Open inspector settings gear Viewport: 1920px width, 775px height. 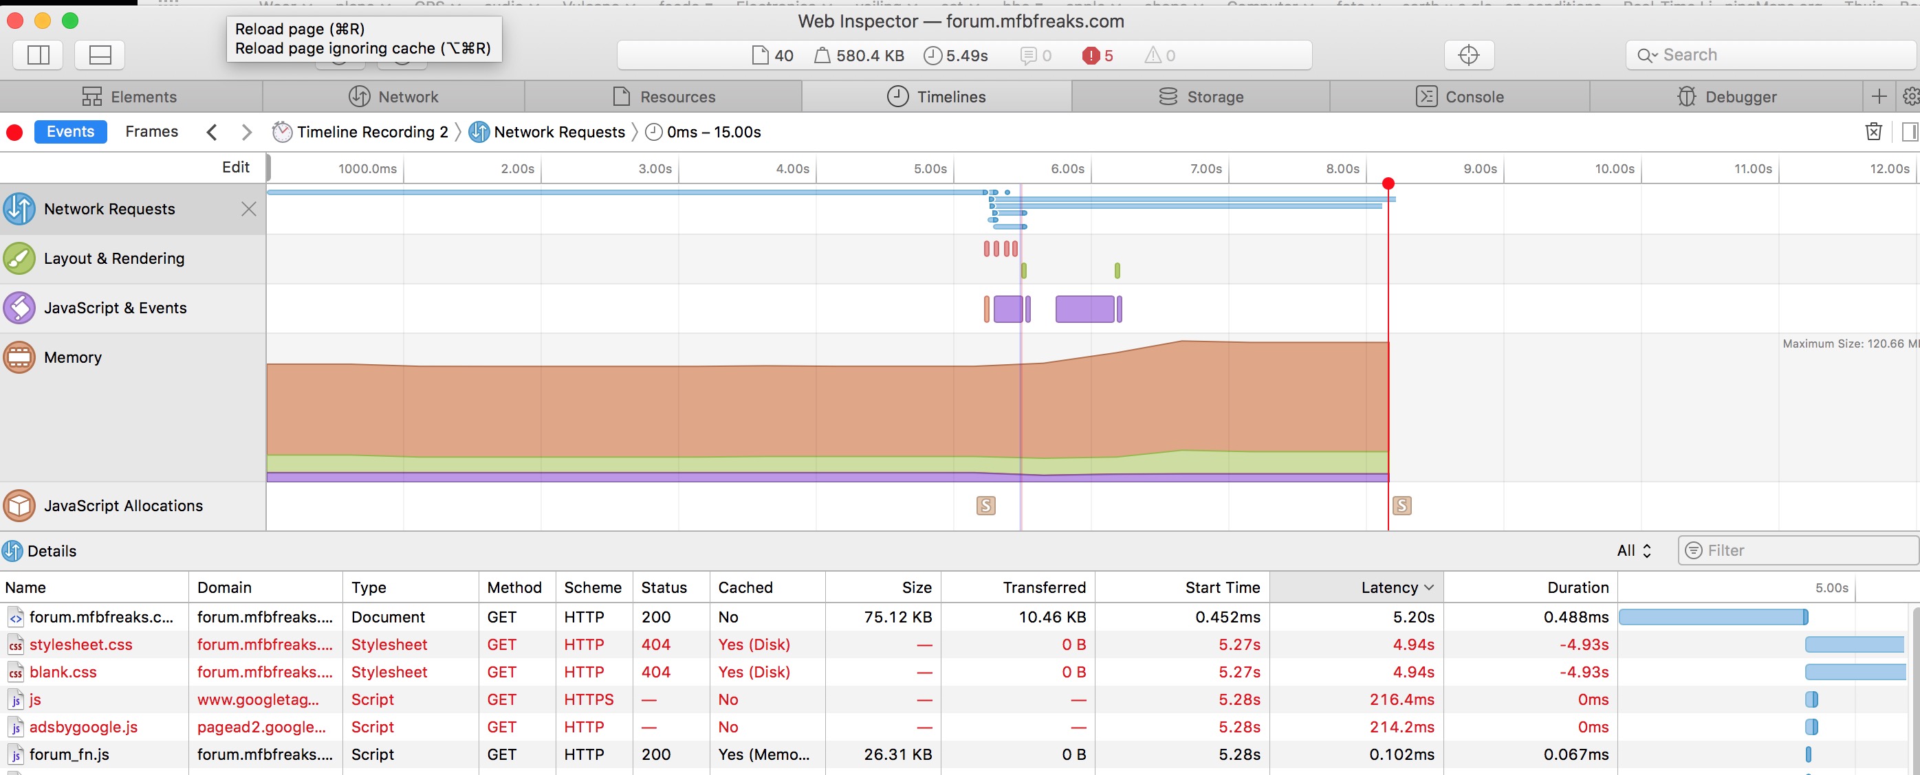(x=1910, y=97)
